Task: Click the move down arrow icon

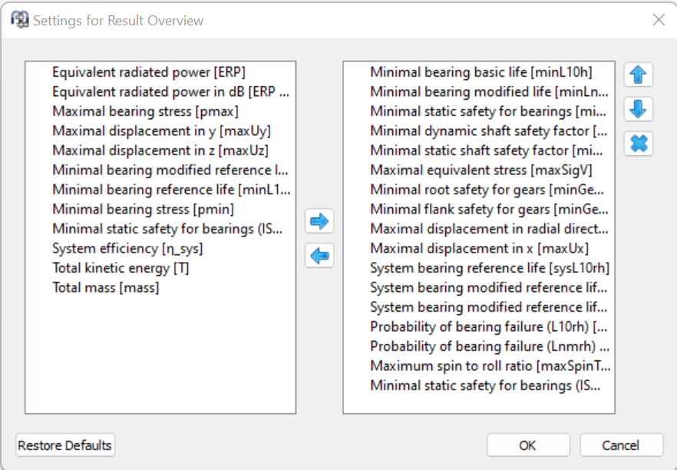Action: coord(638,110)
